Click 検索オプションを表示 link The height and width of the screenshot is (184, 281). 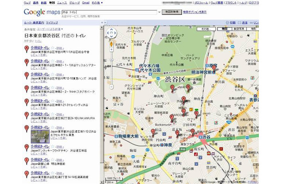[195, 12]
